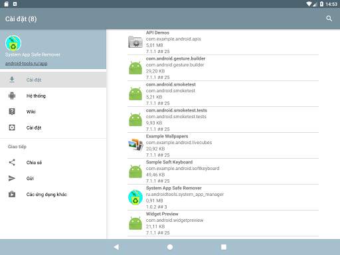Click the com.example.android.livecubes package name

pyautogui.click(x=179, y=143)
